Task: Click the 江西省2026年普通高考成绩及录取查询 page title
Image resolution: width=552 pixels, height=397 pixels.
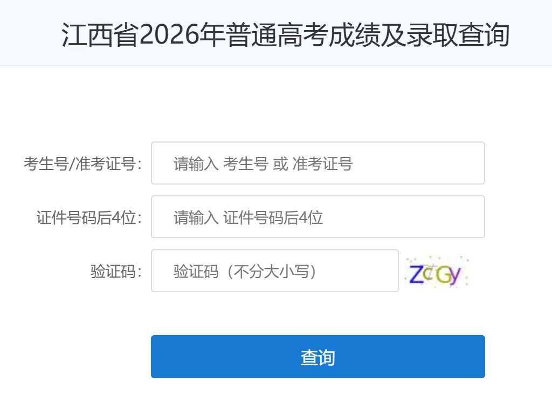Action: coord(286,34)
